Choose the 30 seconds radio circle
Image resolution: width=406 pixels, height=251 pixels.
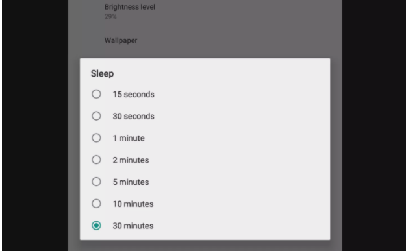click(96, 116)
